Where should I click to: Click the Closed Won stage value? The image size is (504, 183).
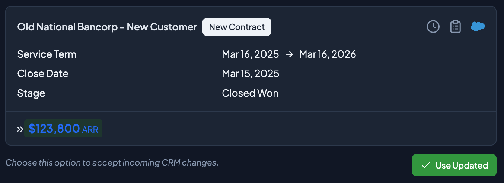point(250,93)
